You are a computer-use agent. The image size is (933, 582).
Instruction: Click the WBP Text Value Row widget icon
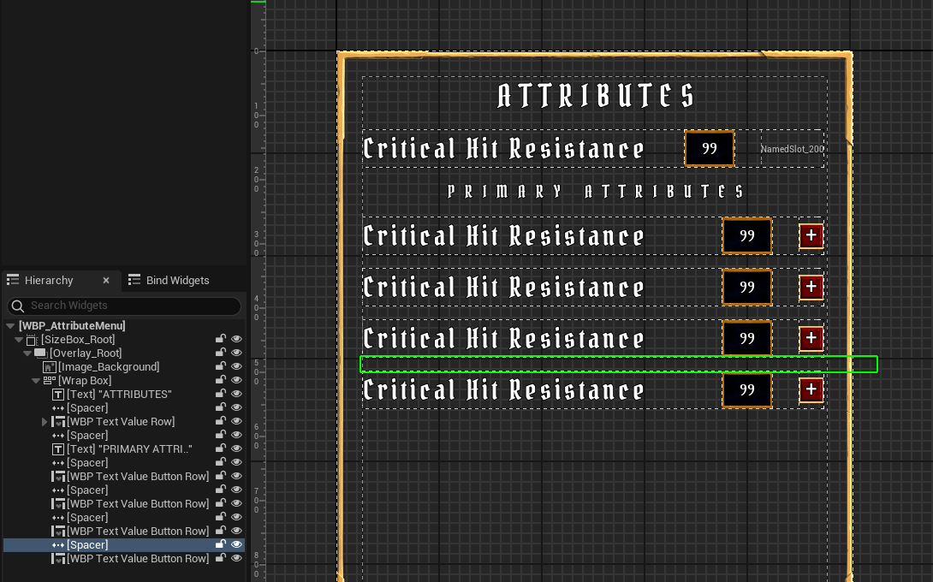[58, 422]
